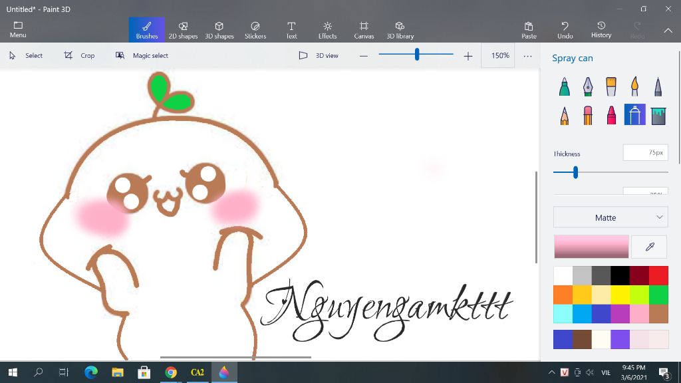Select the Pixel pen brush

pos(658,86)
